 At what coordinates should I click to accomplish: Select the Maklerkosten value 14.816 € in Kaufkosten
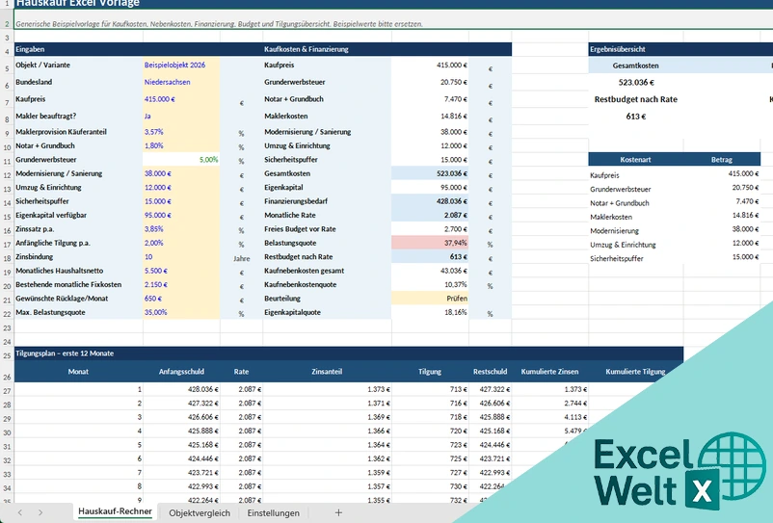430,116
